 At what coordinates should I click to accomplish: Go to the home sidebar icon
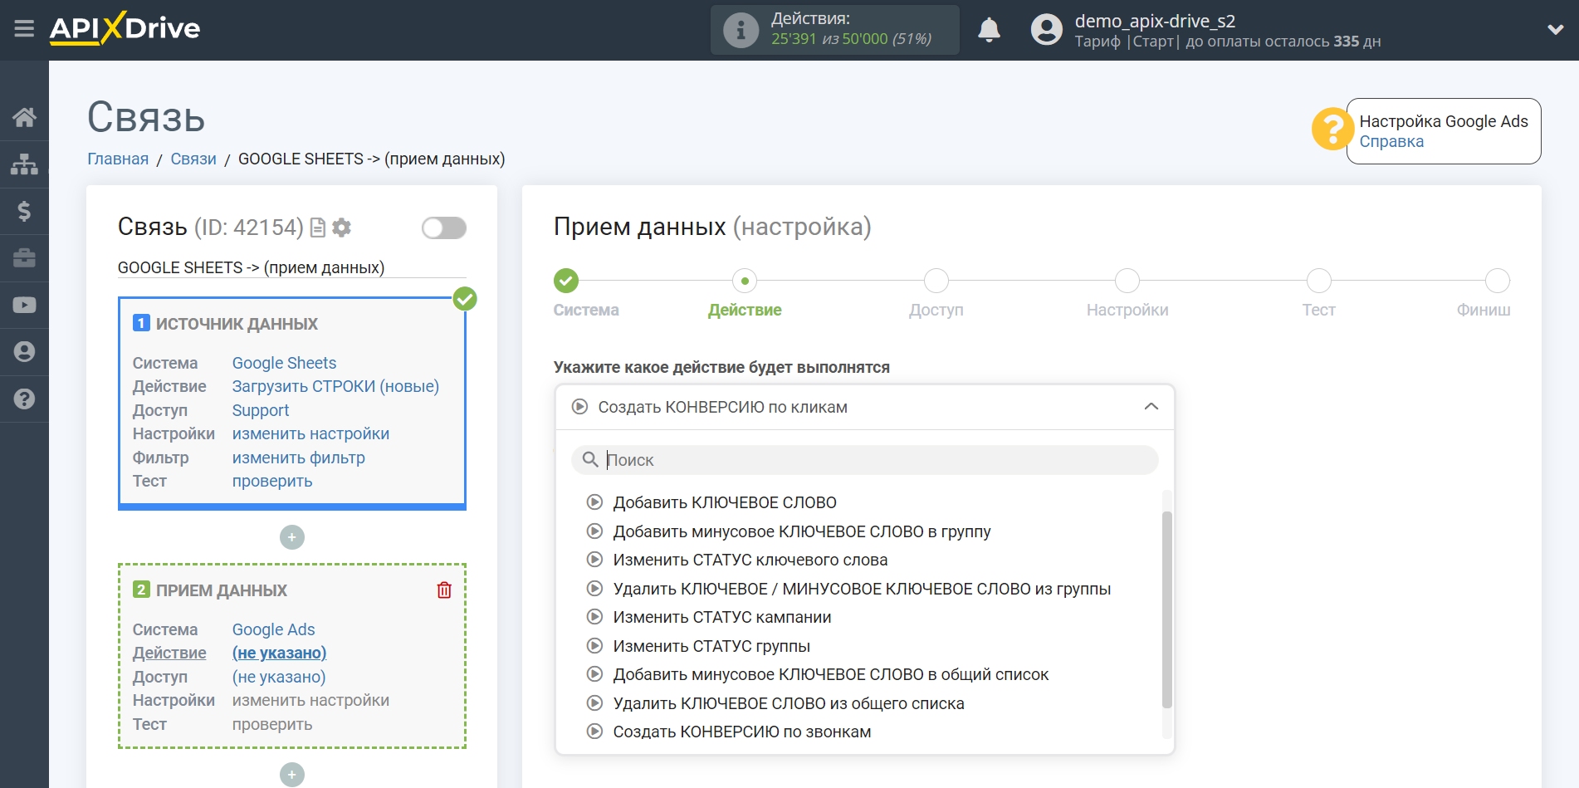[24, 117]
